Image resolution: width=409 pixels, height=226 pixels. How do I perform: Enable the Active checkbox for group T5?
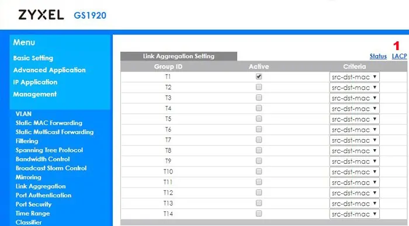point(259,119)
